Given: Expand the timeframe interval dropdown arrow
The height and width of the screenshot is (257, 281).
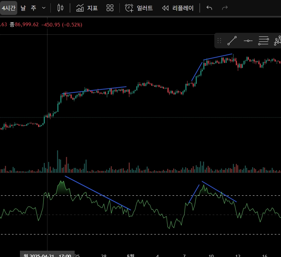Looking at the screenshot, I should point(44,8).
